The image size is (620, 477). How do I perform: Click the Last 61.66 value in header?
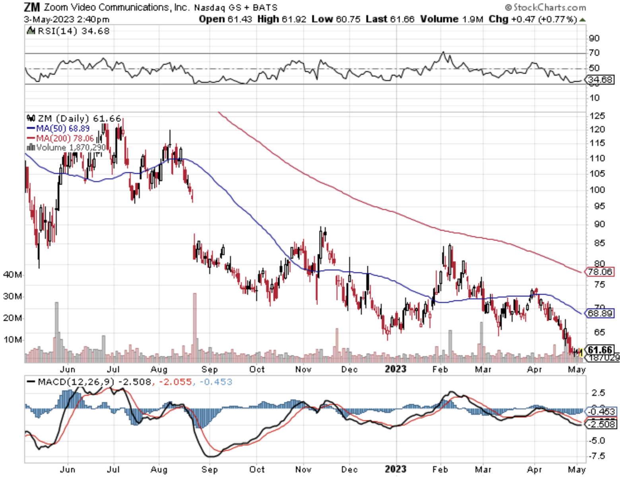(390, 19)
